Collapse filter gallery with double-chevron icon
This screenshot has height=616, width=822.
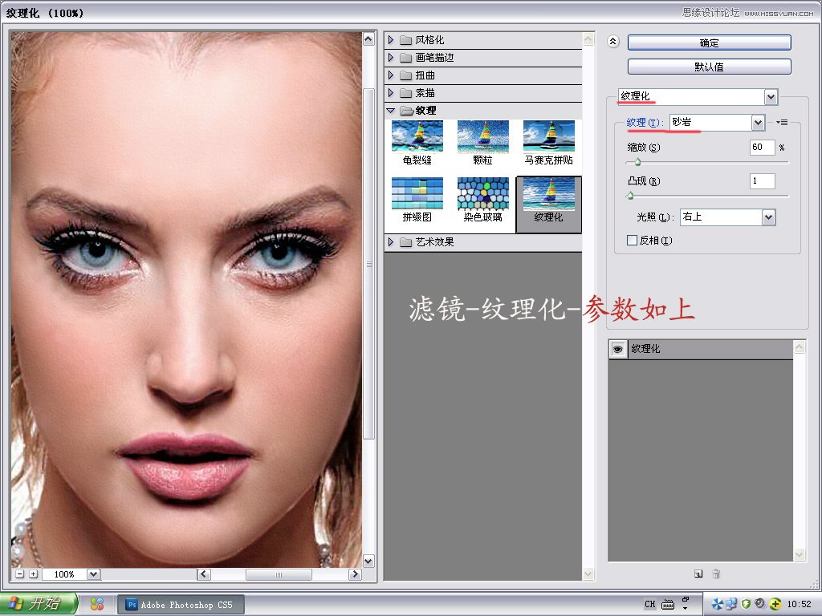(x=612, y=42)
